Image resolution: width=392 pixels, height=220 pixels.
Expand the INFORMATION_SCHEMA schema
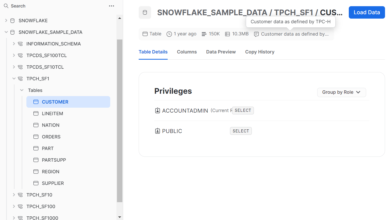[x=14, y=44]
